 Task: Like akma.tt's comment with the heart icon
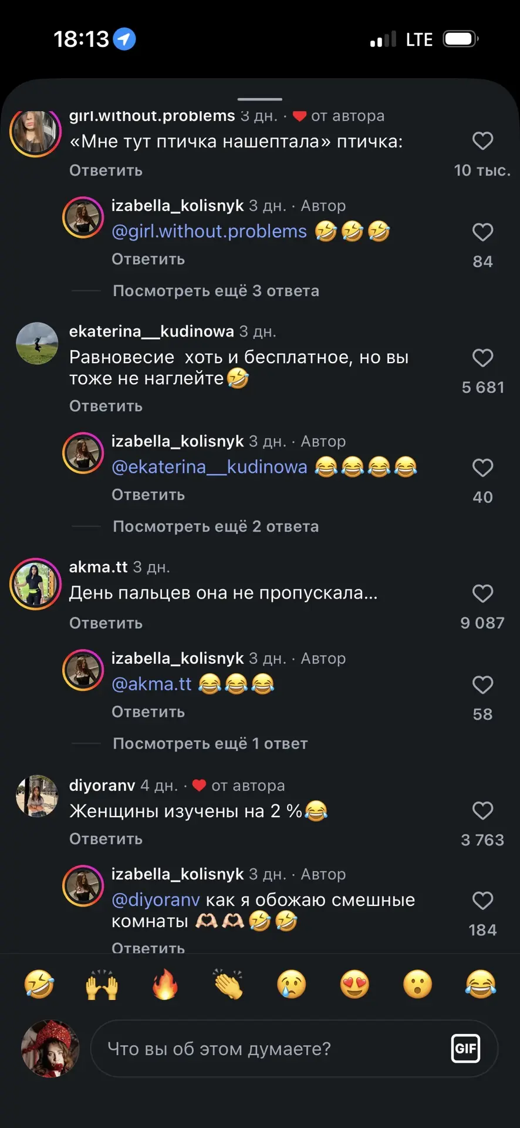tap(482, 593)
